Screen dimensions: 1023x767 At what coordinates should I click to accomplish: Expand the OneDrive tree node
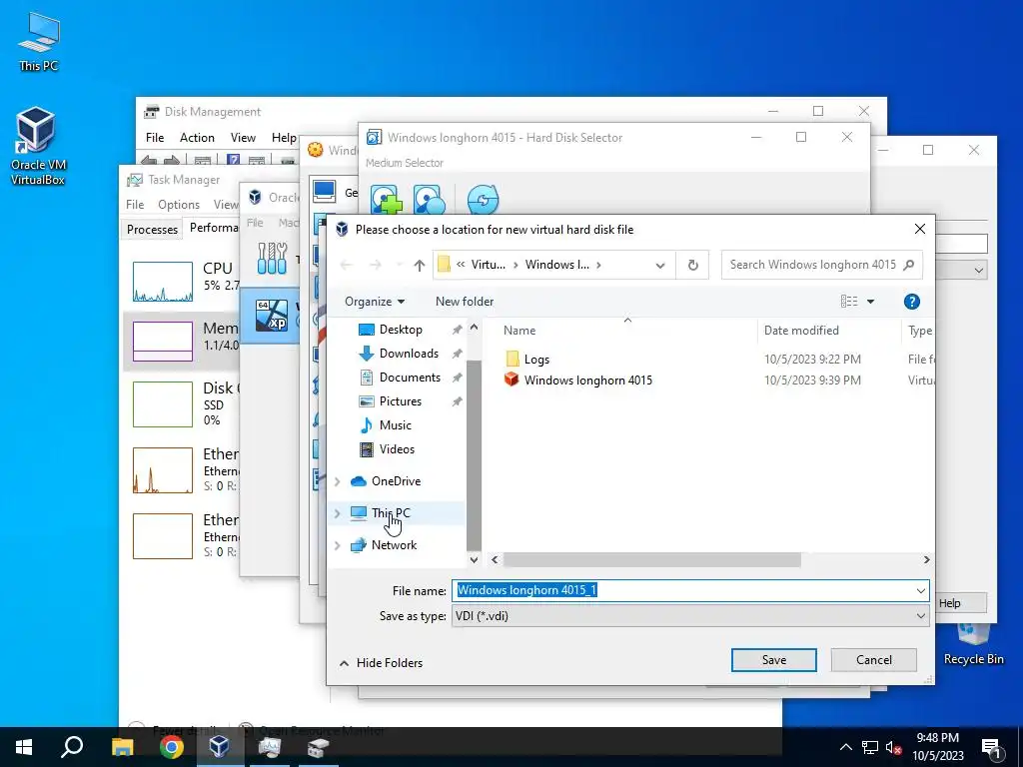point(338,481)
